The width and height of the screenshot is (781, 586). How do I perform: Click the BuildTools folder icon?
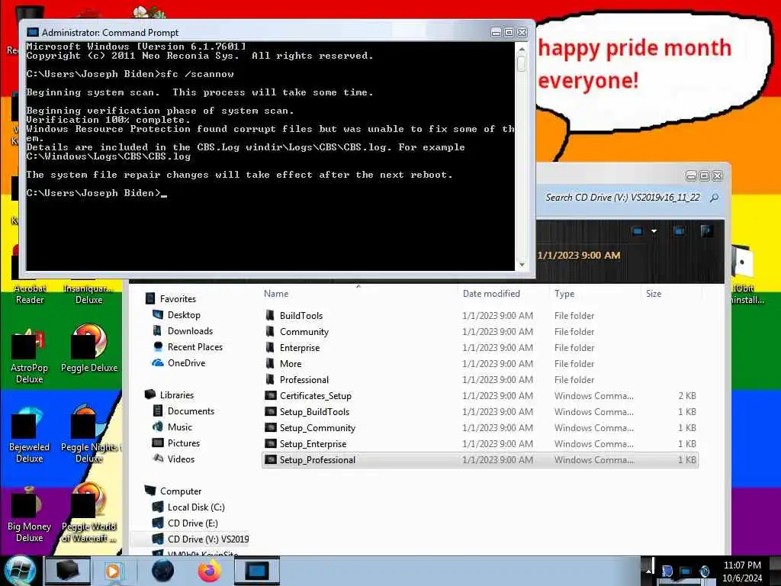[269, 315]
